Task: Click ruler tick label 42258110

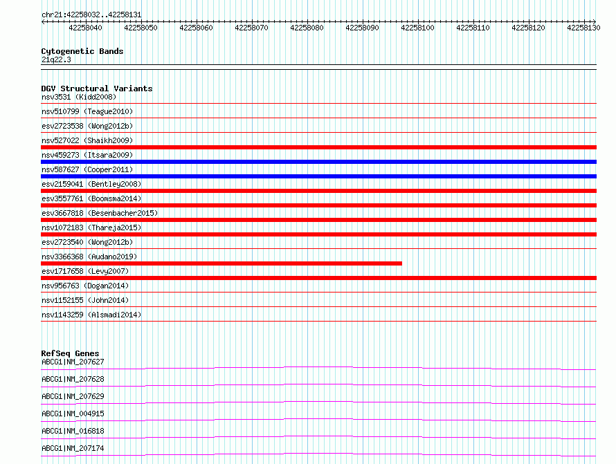Action: (473, 28)
